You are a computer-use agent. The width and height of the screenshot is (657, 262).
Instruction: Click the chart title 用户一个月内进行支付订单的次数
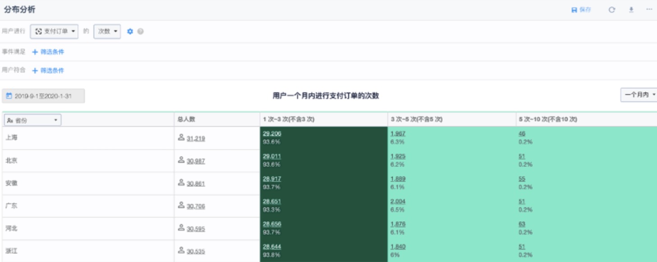click(x=326, y=96)
